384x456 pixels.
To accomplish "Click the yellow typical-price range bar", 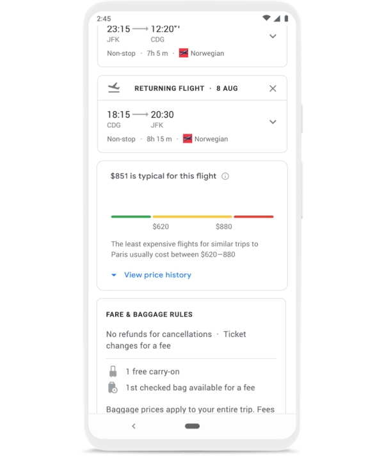I will (192, 217).
